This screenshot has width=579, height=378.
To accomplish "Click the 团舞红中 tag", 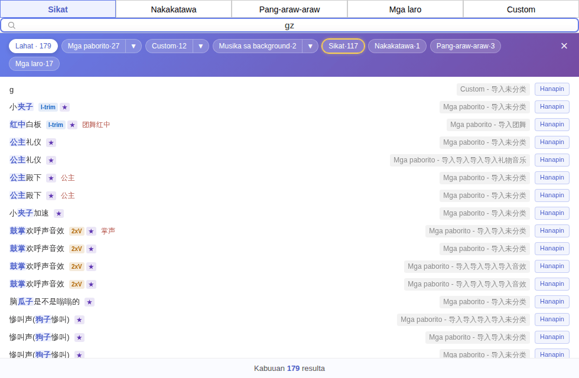I will pyautogui.click(x=96, y=125).
